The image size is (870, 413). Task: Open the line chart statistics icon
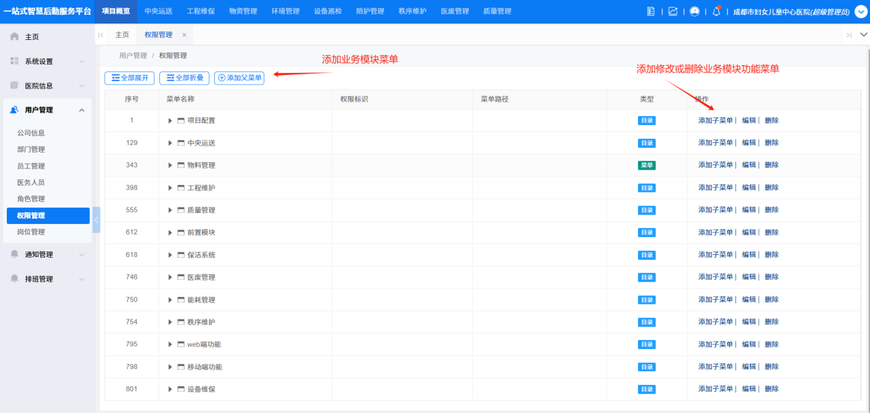pyautogui.click(x=673, y=12)
